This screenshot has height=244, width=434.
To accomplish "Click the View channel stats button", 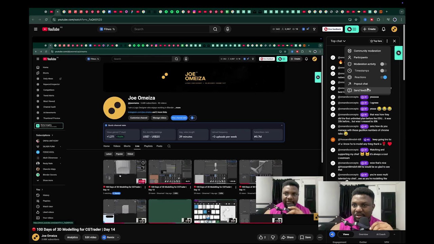I will (179, 118).
